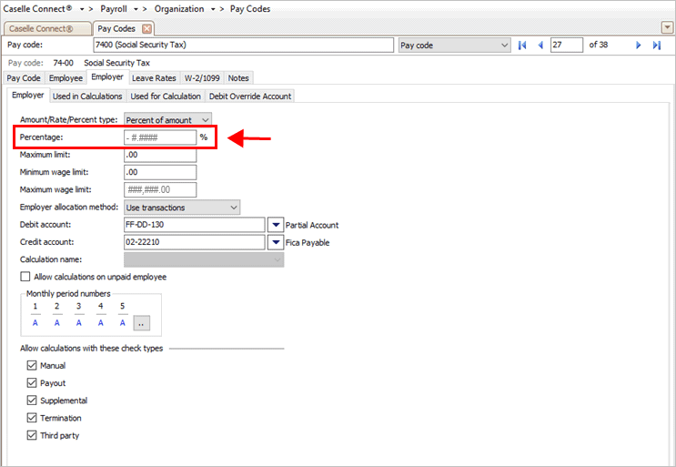This screenshot has height=467, width=676.
Task: Click the Pay Codes breadcrumb link
Action: 250,9
